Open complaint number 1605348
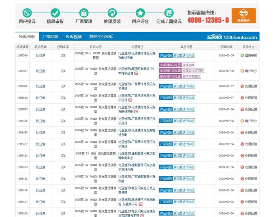This screenshot has height=217, width=274. 22,56
